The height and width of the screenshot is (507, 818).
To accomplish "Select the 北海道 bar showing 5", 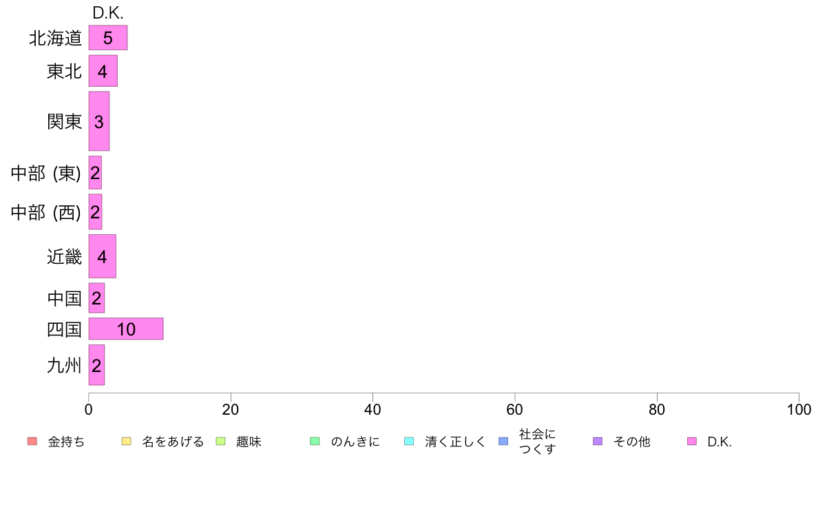I will tap(108, 38).
